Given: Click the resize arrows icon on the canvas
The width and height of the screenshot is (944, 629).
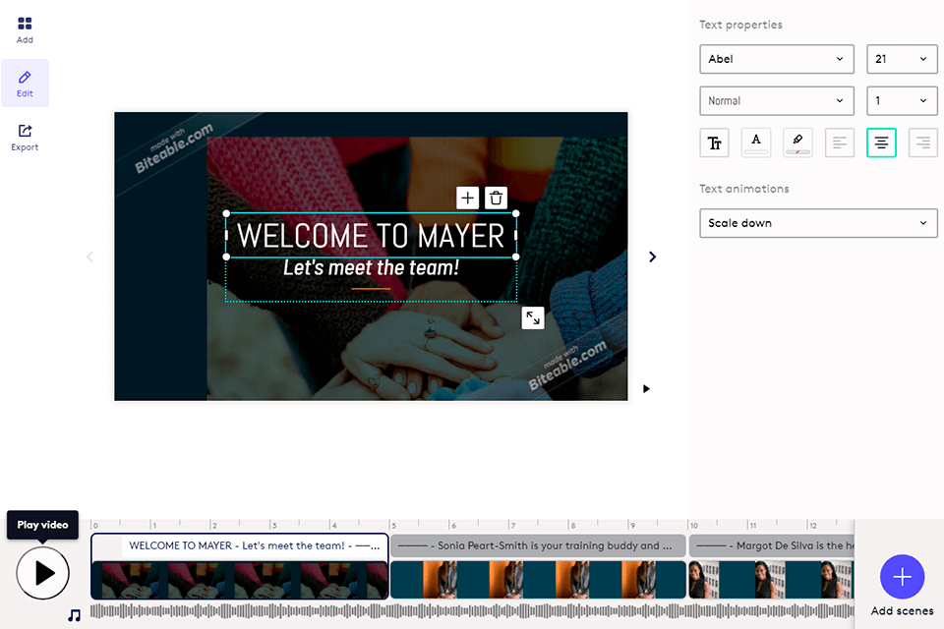Looking at the screenshot, I should pyautogui.click(x=532, y=317).
